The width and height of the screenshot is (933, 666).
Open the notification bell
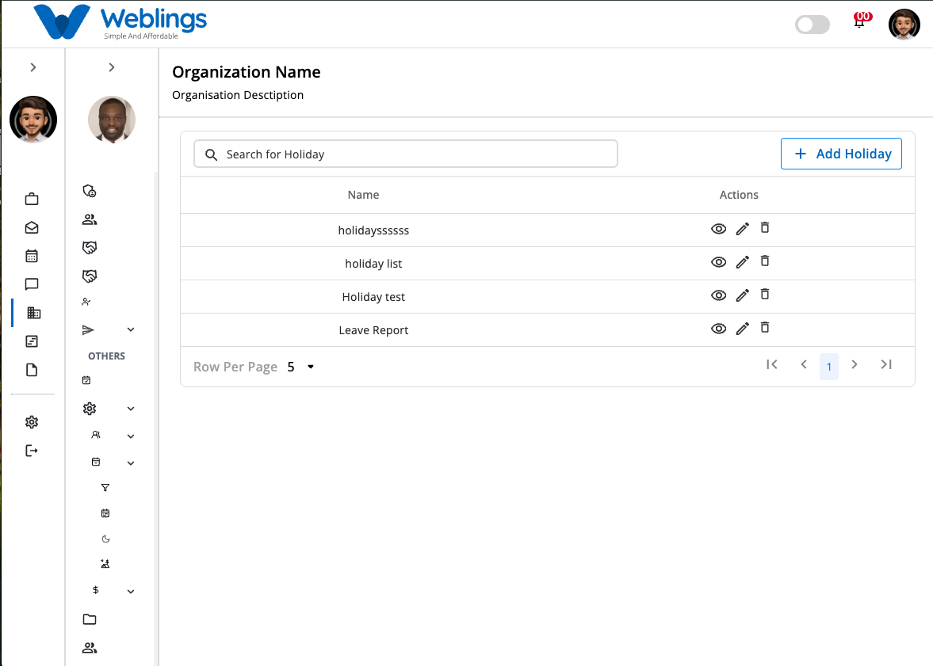860,22
